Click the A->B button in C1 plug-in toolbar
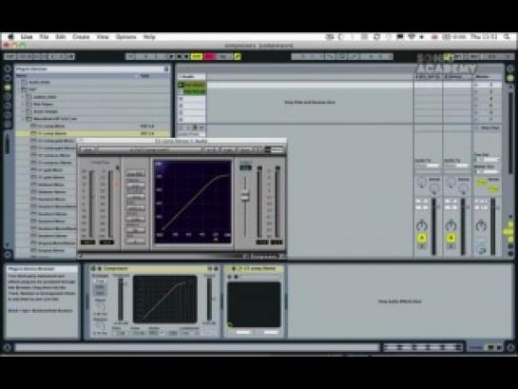The height and width of the screenshot is (389, 518). pyautogui.click(x=211, y=149)
